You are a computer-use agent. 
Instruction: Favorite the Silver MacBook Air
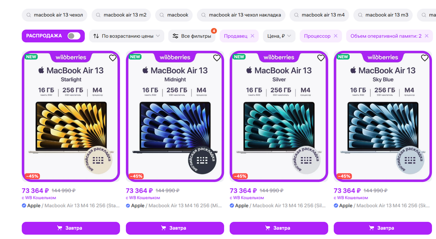[321, 58]
